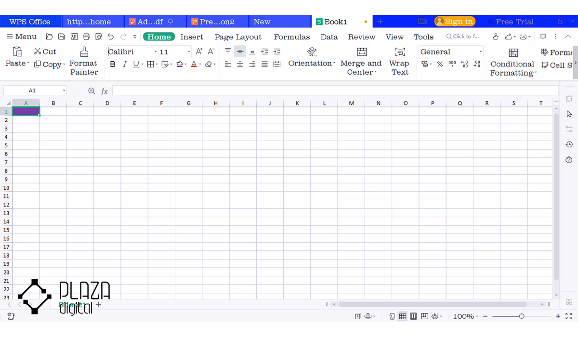Screen dimensions: 578x337
Task: Toggle eye protection mode icon
Action: tap(435, 316)
